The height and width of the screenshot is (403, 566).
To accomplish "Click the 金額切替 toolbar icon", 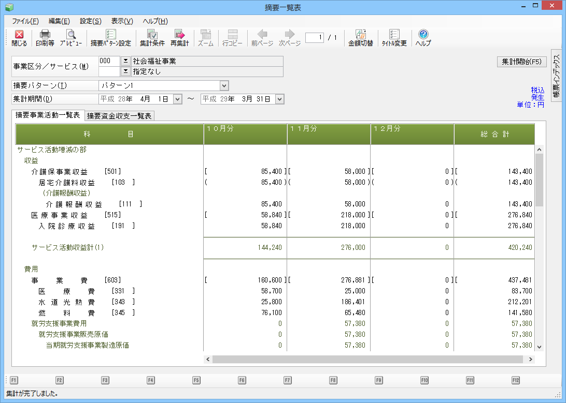I will 360,38.
